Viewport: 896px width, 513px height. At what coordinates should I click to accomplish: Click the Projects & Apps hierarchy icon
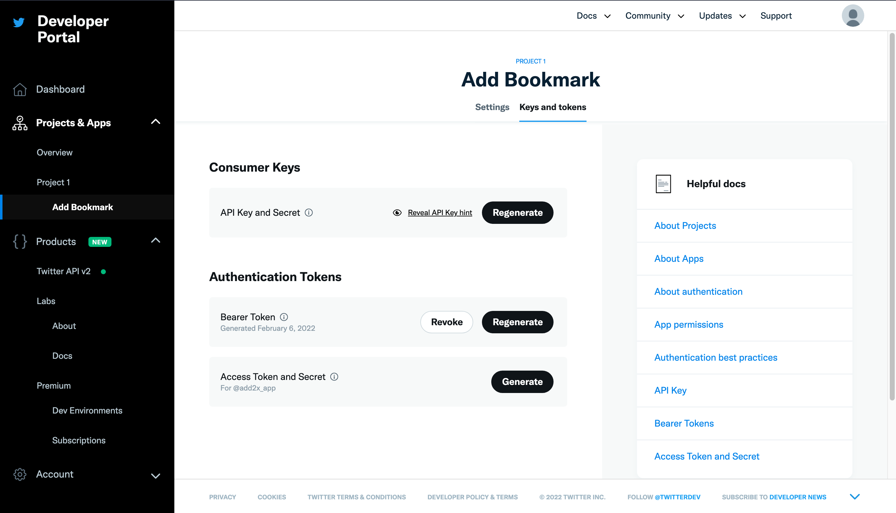(x=20, y=123)
